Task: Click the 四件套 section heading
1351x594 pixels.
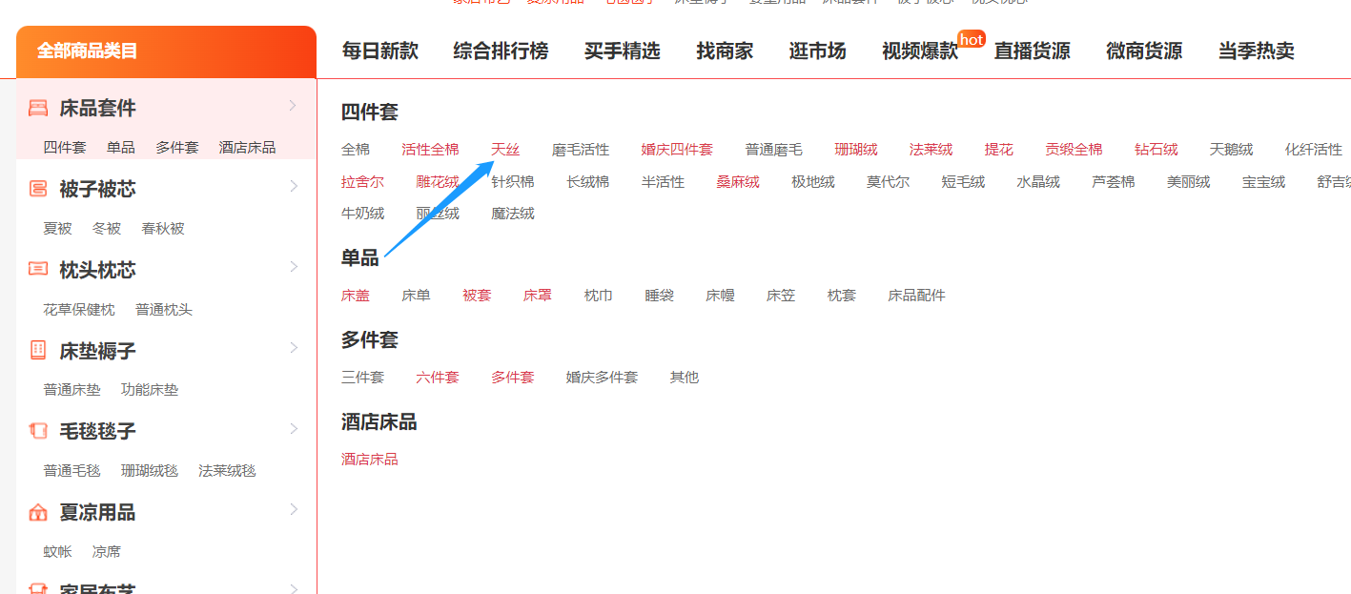Action: 370,113
